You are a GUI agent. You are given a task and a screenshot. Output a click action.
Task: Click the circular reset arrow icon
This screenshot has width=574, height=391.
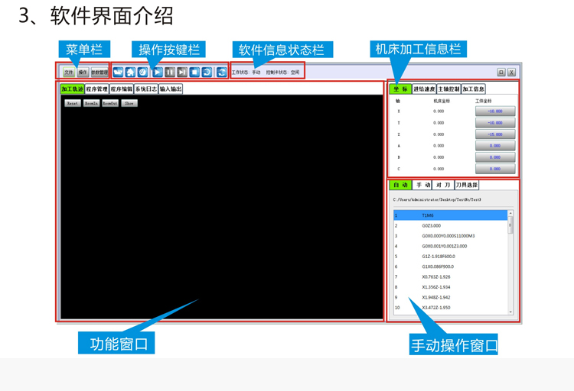(207, 72)
